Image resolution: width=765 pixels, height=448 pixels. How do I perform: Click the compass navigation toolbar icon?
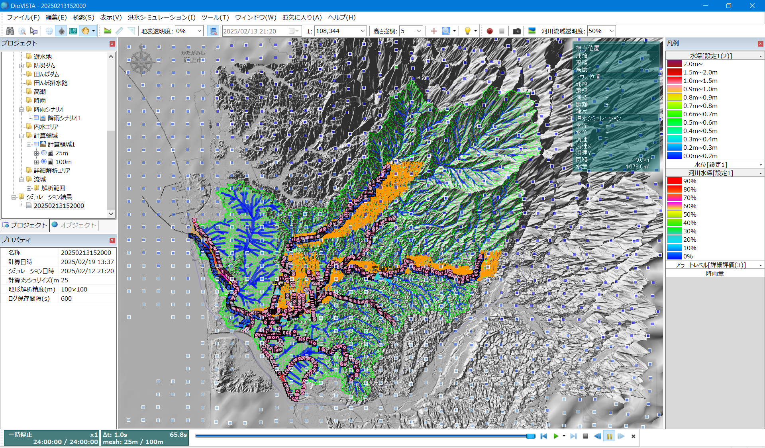[61, 31]
